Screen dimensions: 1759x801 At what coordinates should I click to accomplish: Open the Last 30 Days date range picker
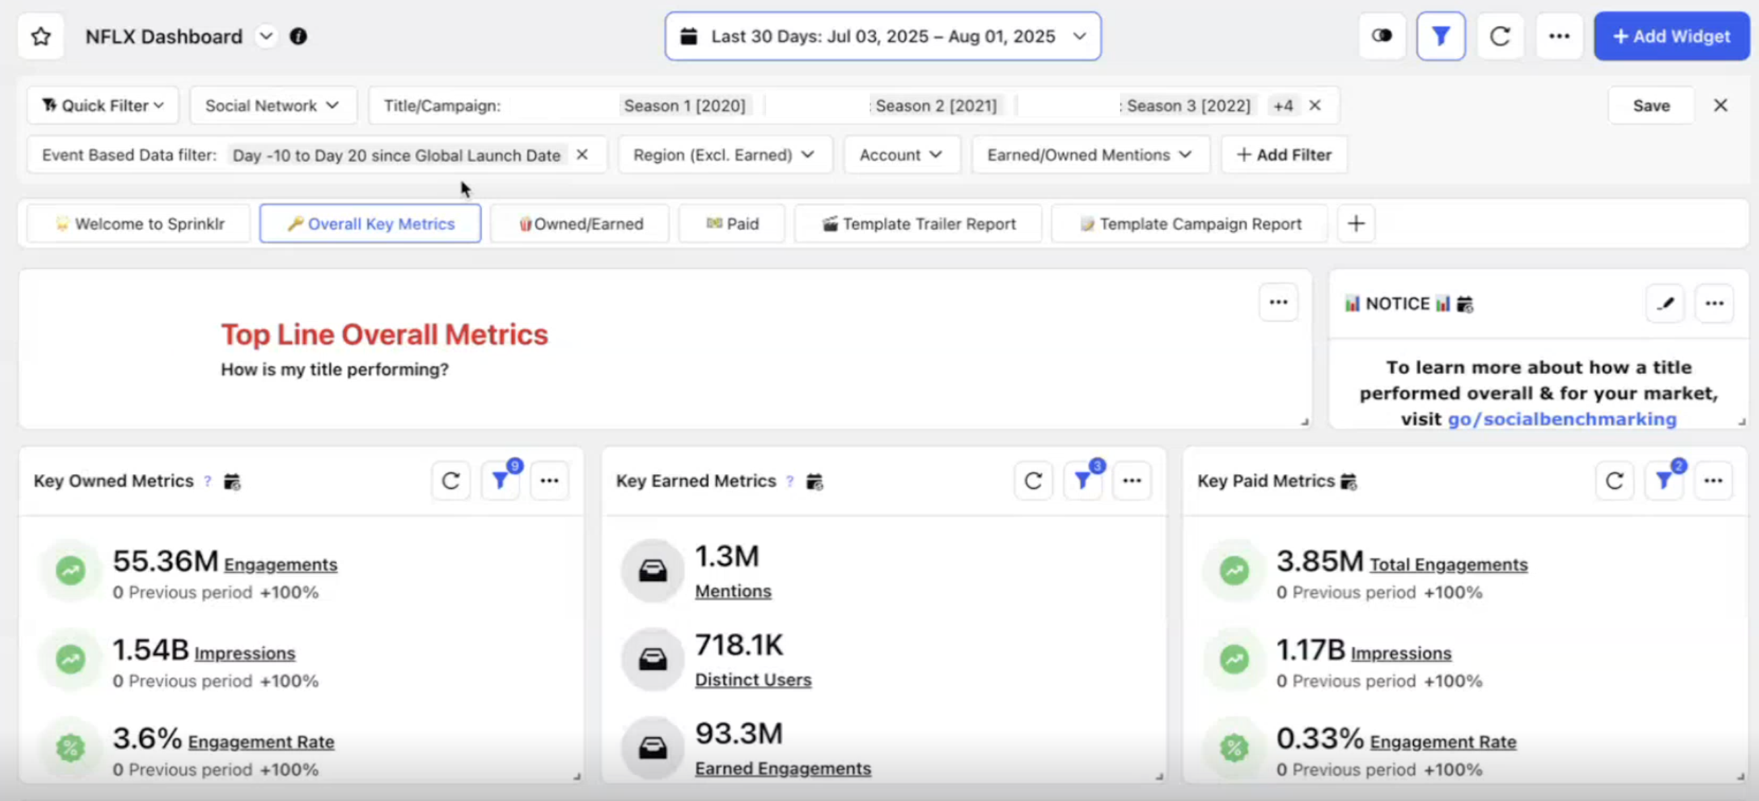[883, 36]
